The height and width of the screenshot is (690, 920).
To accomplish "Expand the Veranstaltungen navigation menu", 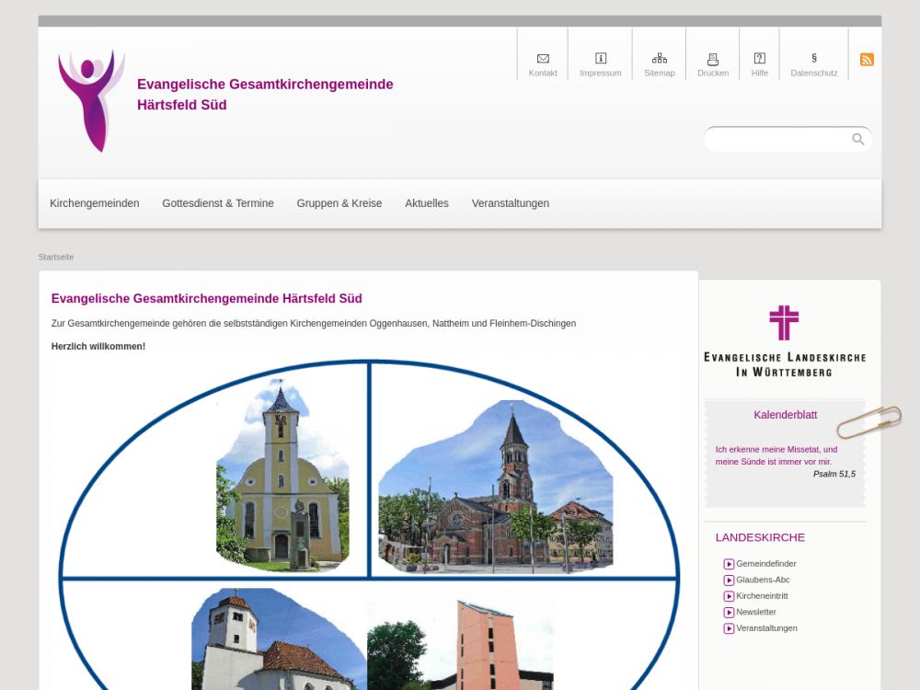I will click(x=511, y=203).
